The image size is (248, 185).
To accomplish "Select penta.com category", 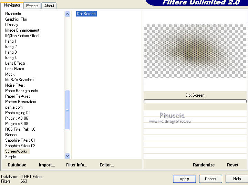I will point(14,107).
